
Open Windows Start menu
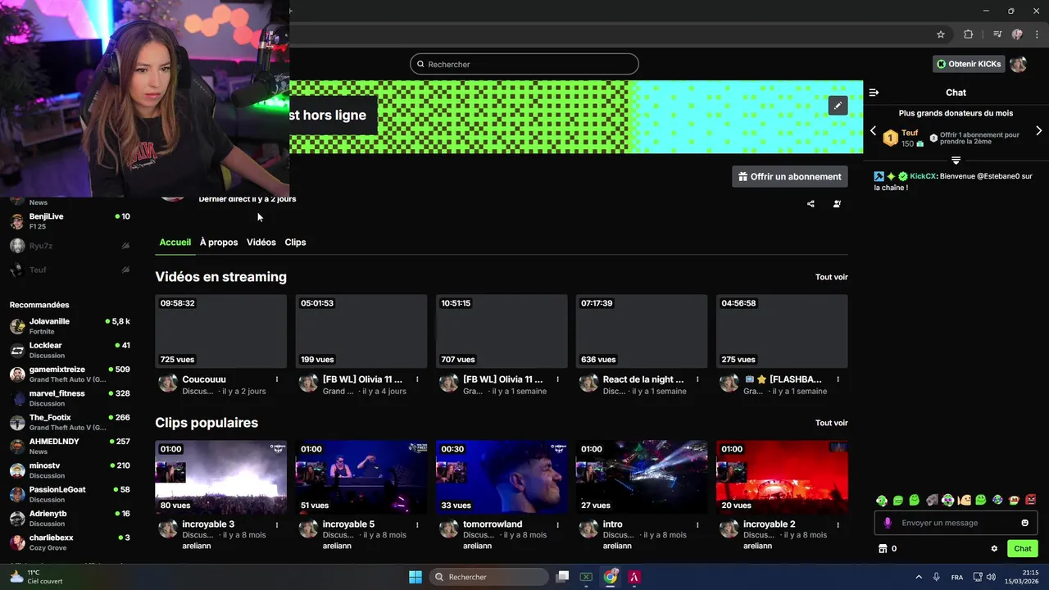pos(416,577)
